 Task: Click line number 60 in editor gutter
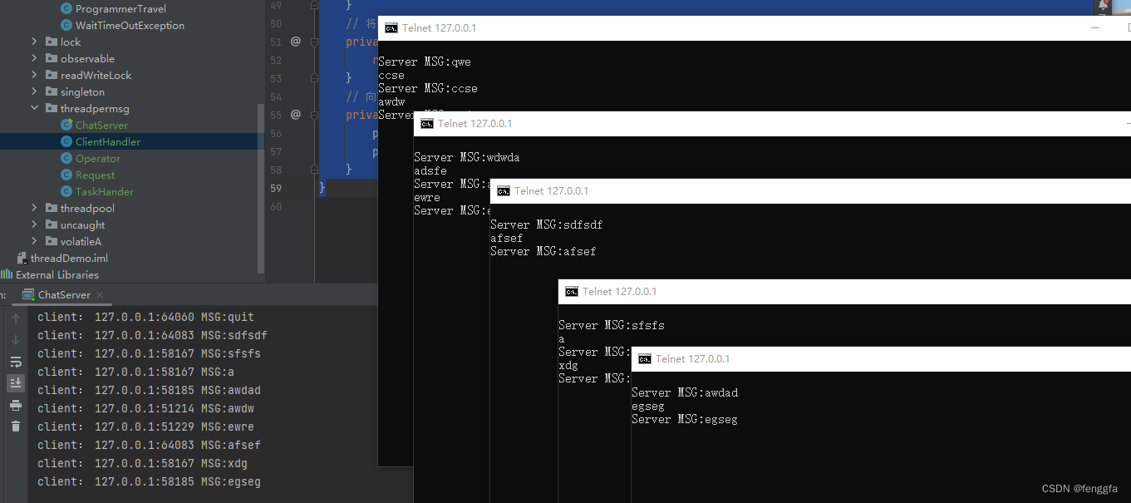(276, 206)
